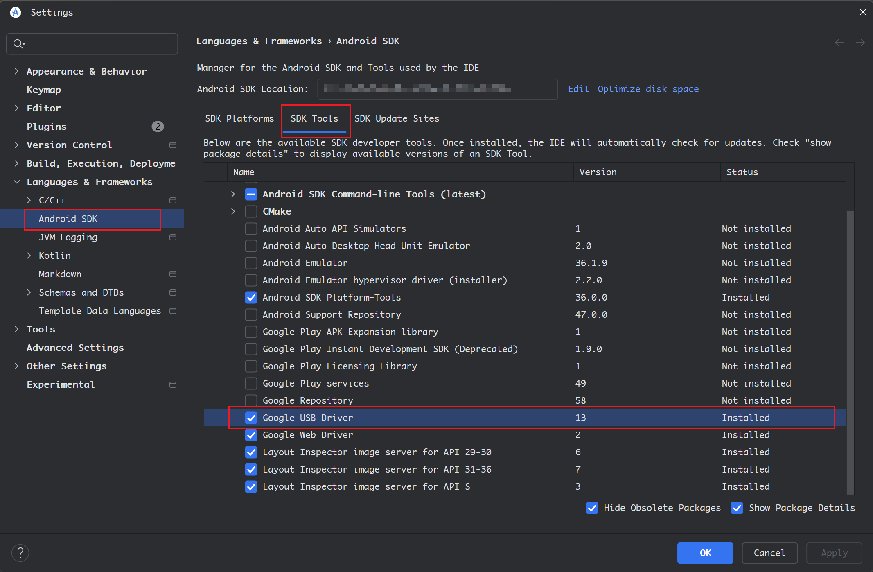Screen dimensions: 873x572
Task: Expand Other Settings section
Action: click(x=16, y=366)
